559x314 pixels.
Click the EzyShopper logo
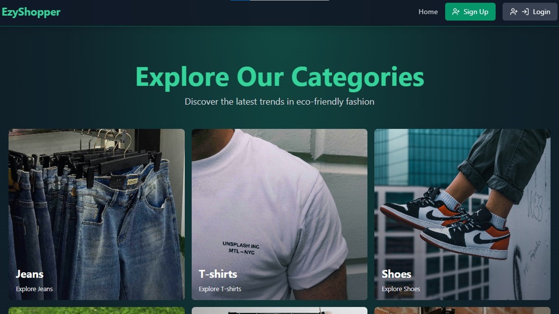[31, 12]
